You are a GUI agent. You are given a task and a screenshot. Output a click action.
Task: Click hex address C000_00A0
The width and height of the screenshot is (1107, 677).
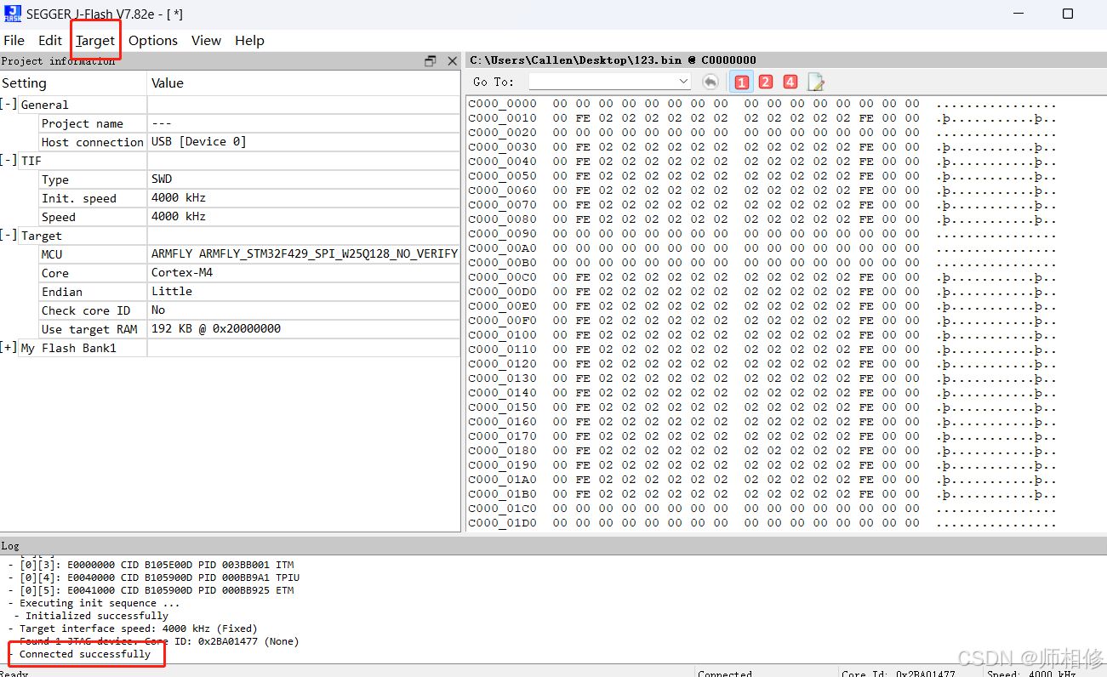tap(503, 248)
